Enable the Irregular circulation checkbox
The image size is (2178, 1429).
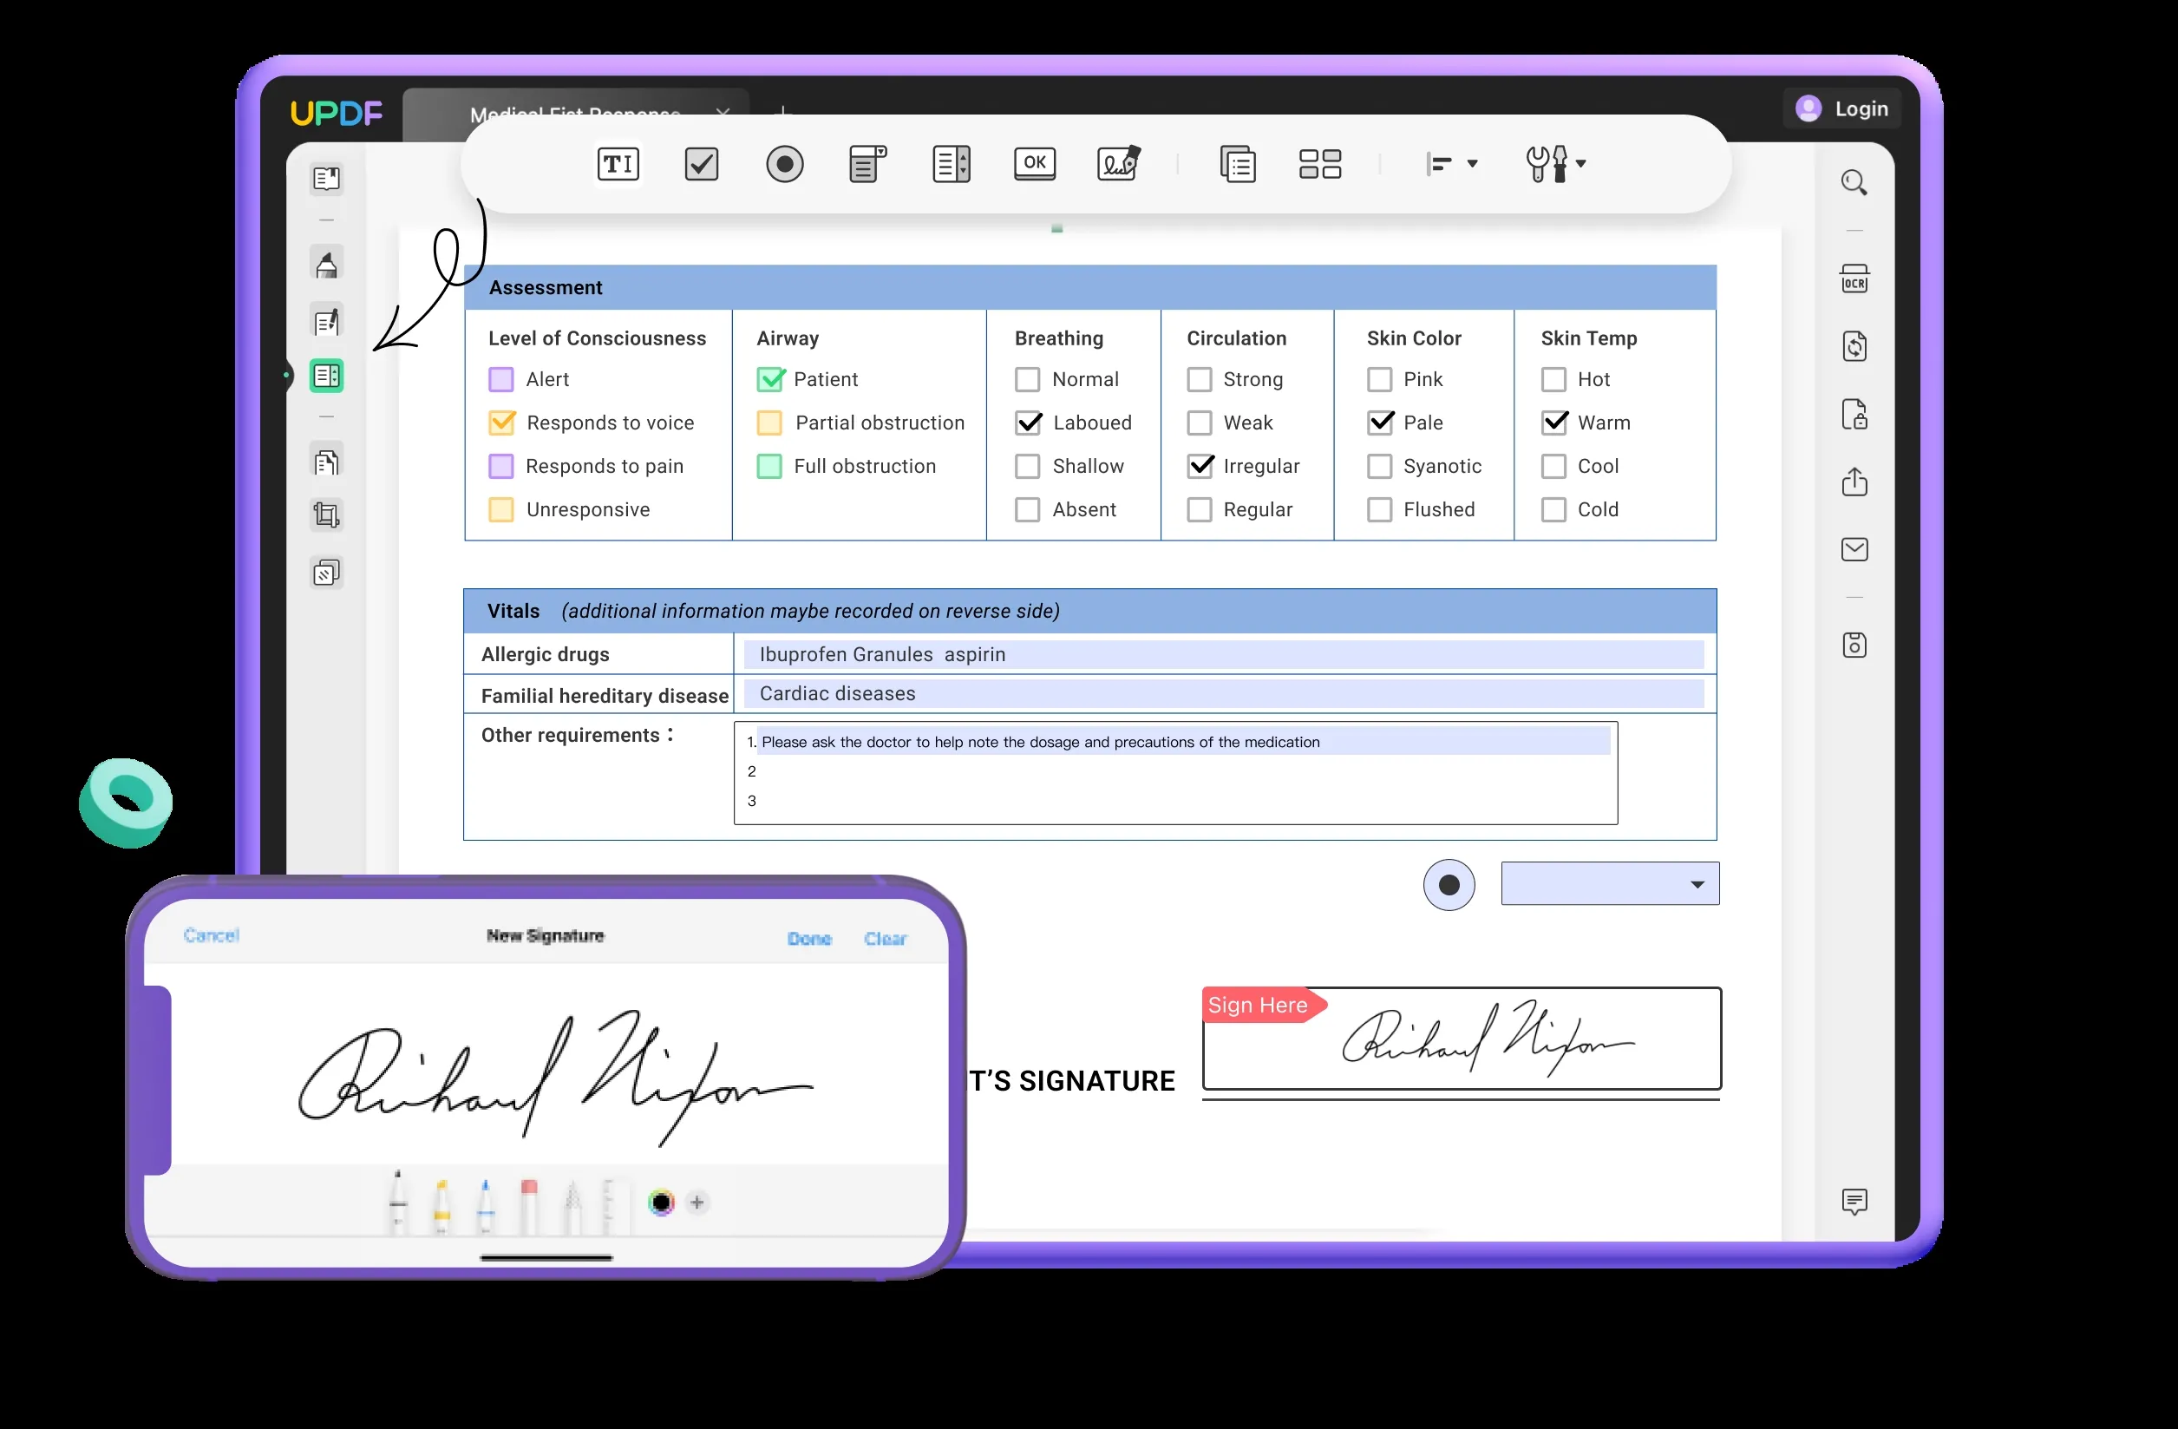coord(1196,466)
